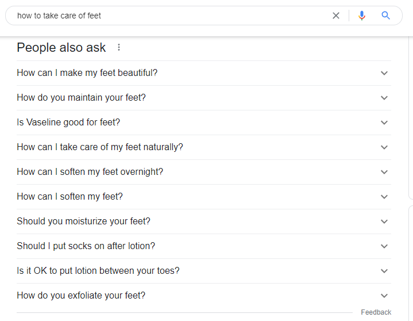Open question "How do you exfoliate your feet?"
The height and width of the screenshot is (321, 413).
81,296
